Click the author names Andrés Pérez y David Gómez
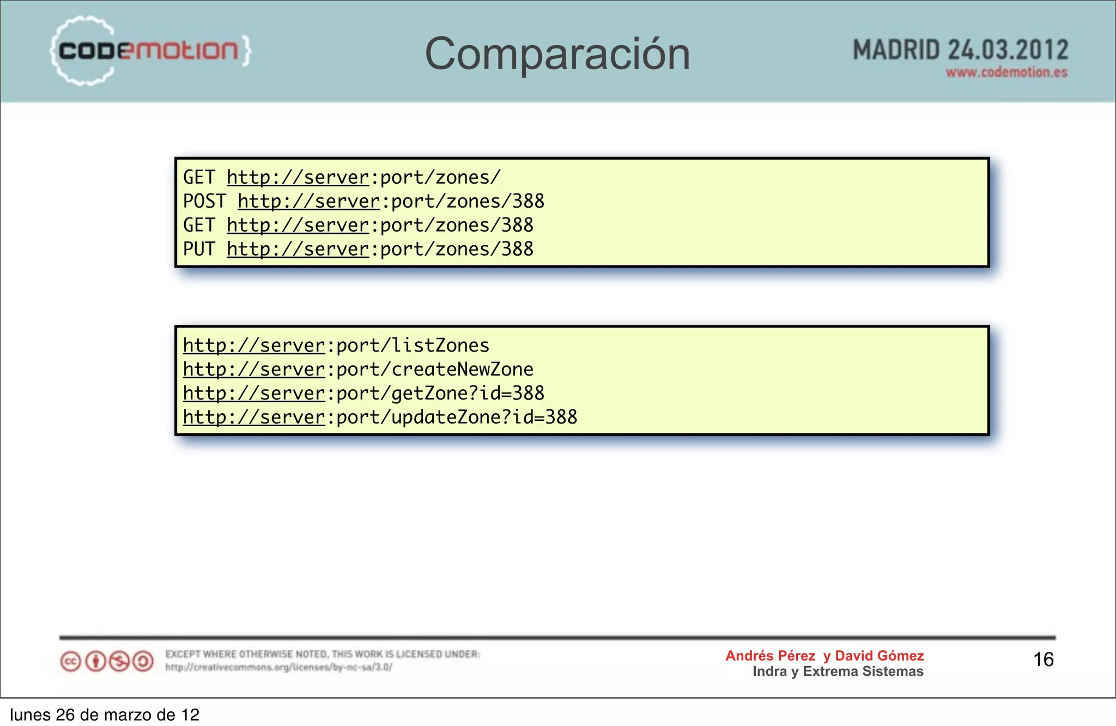The image size is (1116, 726). pos(824,656)
